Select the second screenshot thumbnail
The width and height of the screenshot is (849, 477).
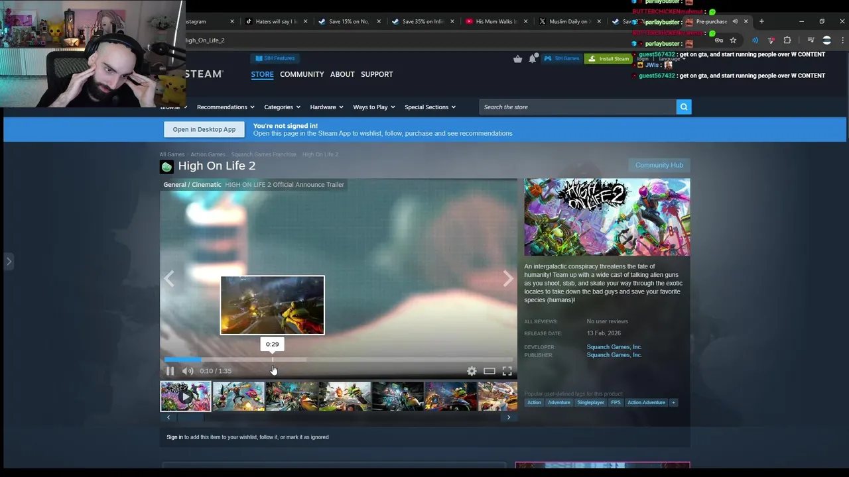[x=238, y=396]
